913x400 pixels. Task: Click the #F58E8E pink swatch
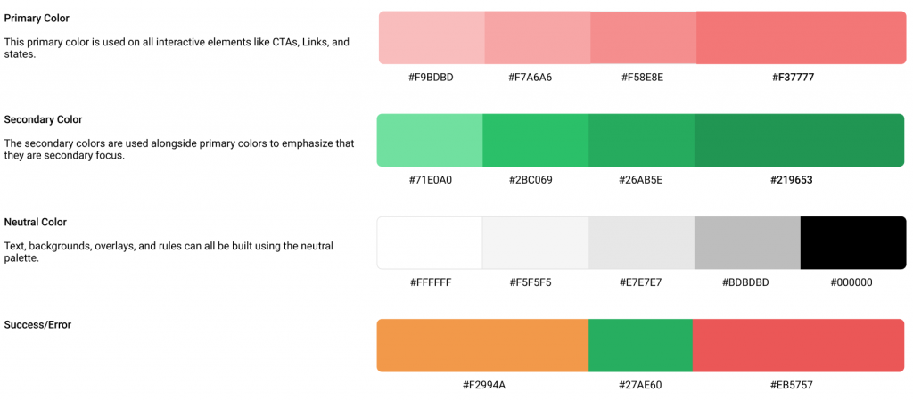coord(643,37)
